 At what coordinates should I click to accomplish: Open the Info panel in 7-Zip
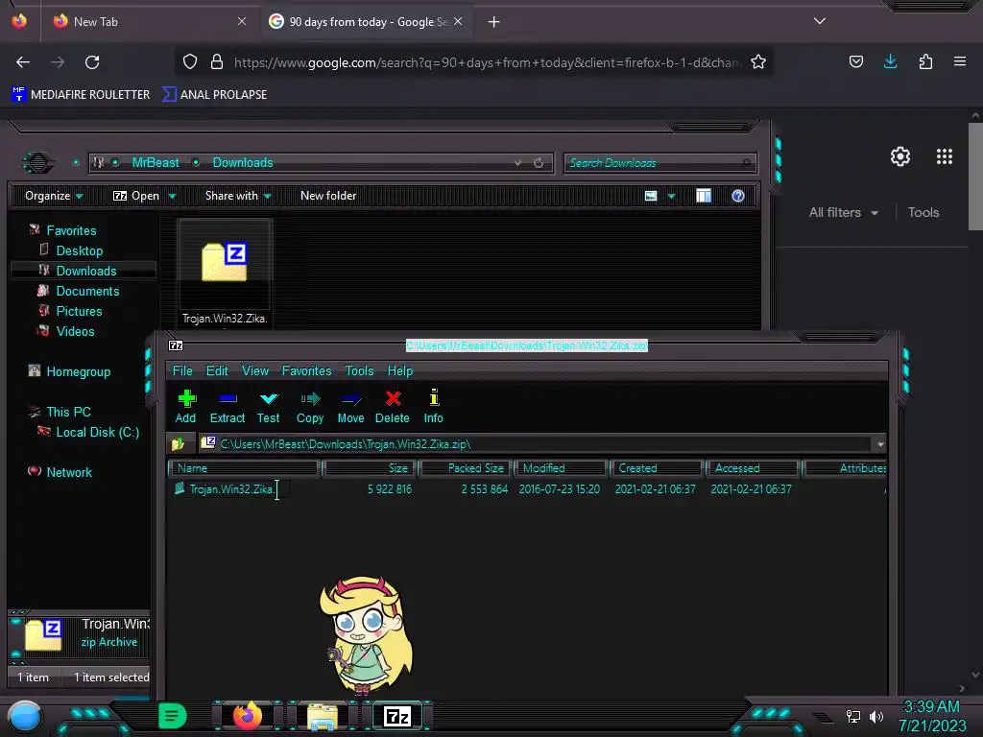[x=433, y=407]
